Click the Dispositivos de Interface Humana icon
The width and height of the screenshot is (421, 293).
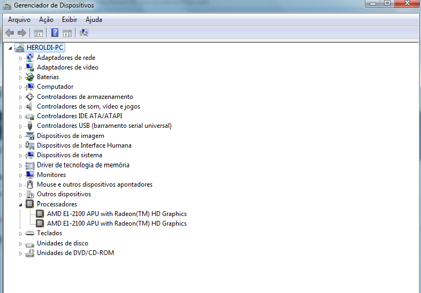[30, 145]
